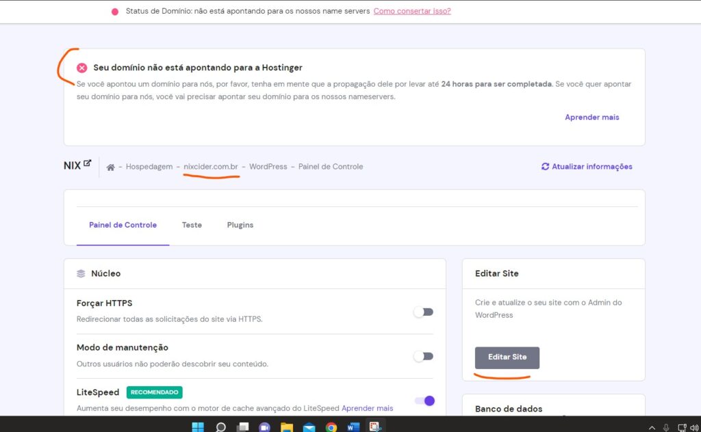Click the Aprender mais link in domain warning
The image size is (701, 432).
pos(591,118)
